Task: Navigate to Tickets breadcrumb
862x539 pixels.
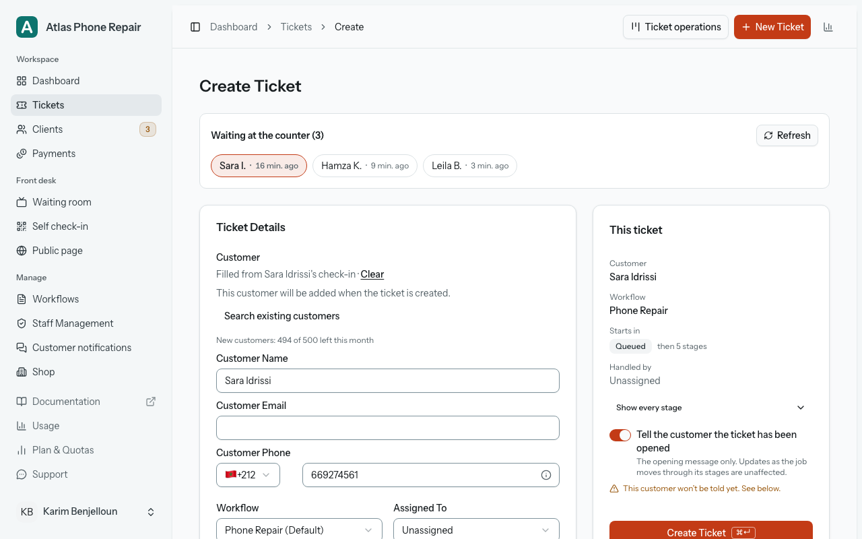Action: [x=296, y=27]
